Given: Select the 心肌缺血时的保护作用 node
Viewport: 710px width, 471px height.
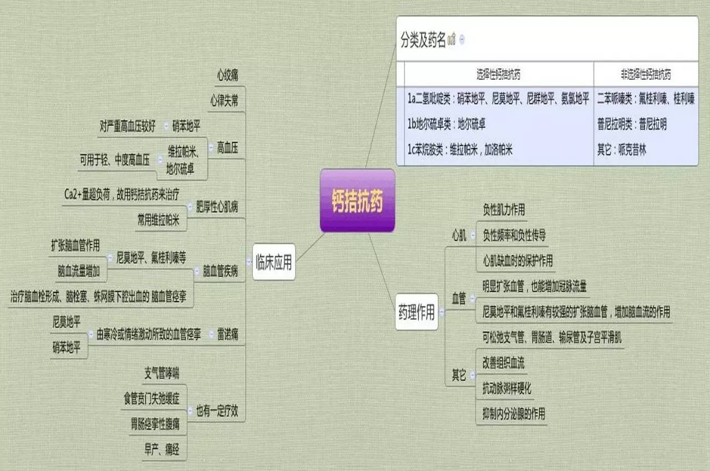Looking at the screenshot, I should pos(518,261).
